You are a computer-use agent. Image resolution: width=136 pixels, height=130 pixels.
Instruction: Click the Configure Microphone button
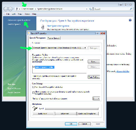pyautogui.click(x=88, y=114)
